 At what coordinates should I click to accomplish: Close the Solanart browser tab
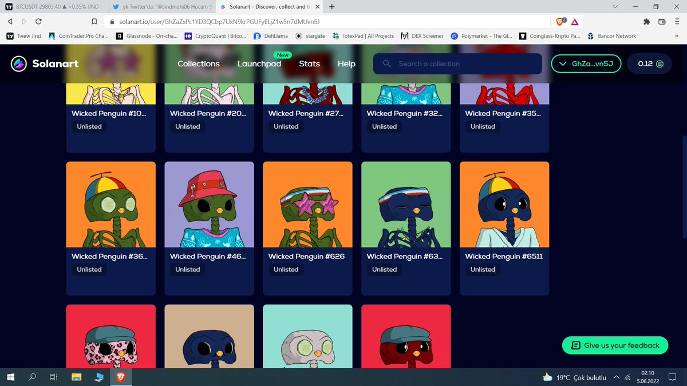[317, 6]
